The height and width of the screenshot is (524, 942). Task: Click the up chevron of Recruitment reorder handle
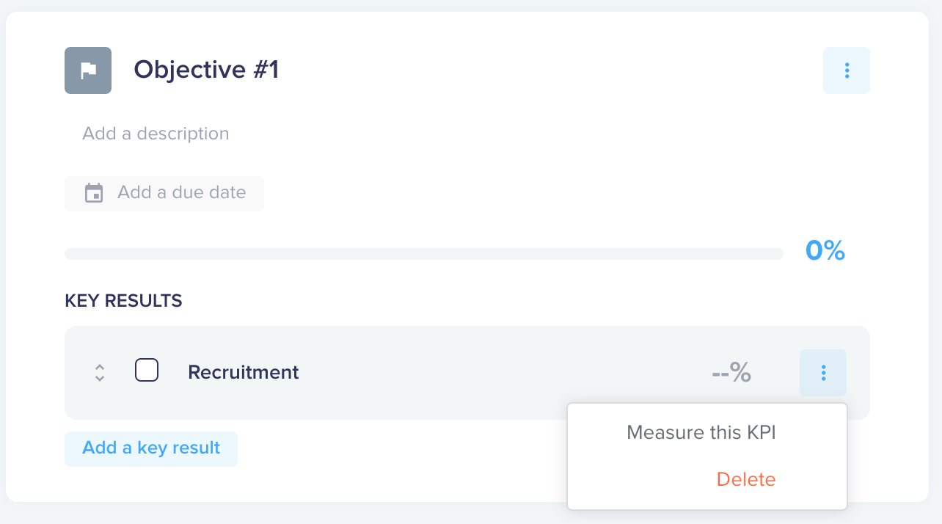click(100, 367)
